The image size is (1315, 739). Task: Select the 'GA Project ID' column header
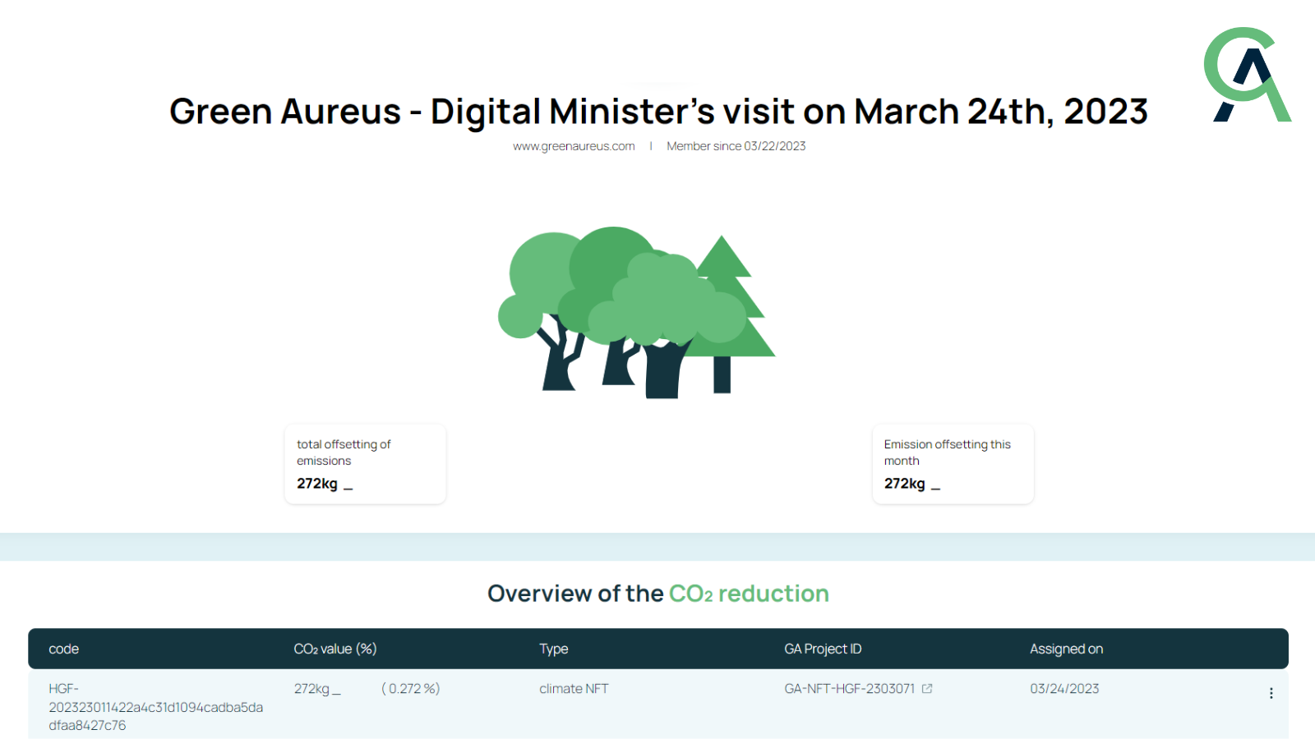coord(823,649)
